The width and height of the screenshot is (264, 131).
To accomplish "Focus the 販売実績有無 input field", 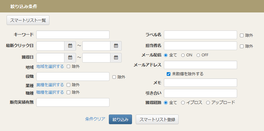I will [x=73, y=102].
